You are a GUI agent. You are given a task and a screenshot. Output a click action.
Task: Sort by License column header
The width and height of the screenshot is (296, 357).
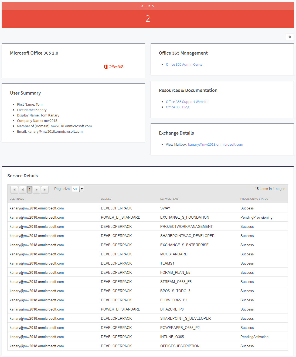(x=106, y=199)
